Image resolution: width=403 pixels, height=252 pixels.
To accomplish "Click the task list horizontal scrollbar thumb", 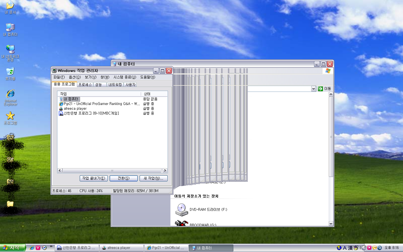I will [x=112, y=171].
